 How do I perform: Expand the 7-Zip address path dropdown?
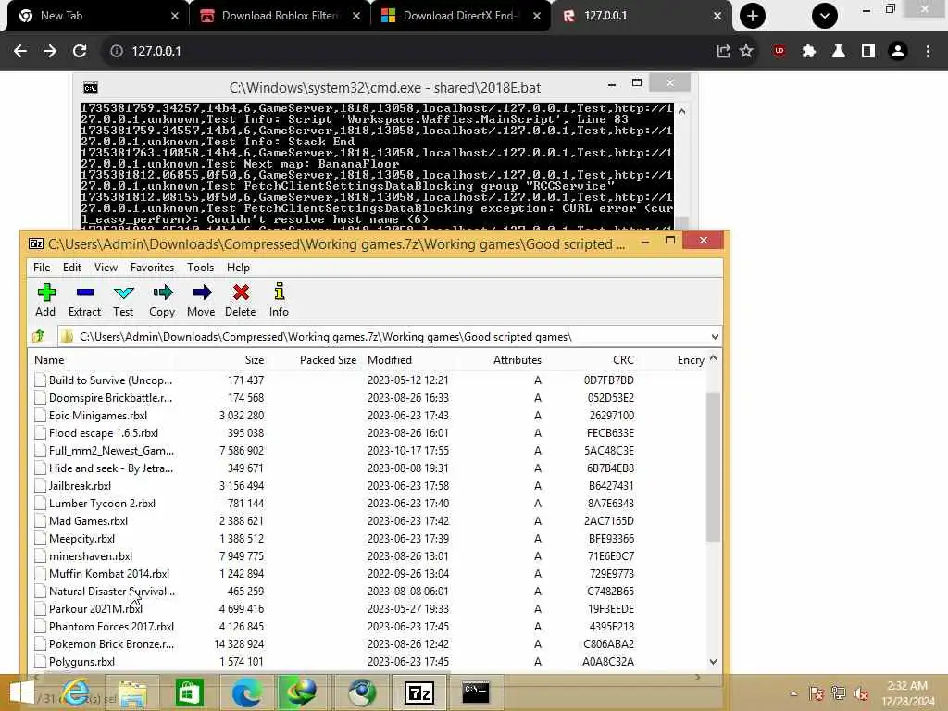tap(715, 337)
